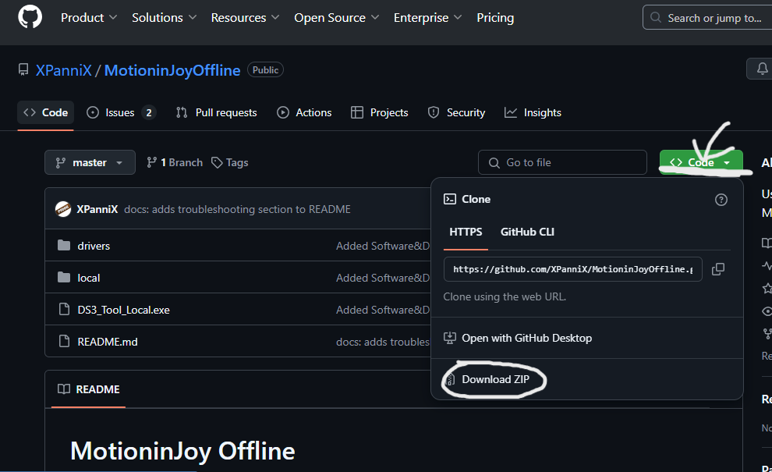Viewport: 772px width, 472px height.
Task: Click the MotioninJoy Offline README heading
Action: (182, 450)
